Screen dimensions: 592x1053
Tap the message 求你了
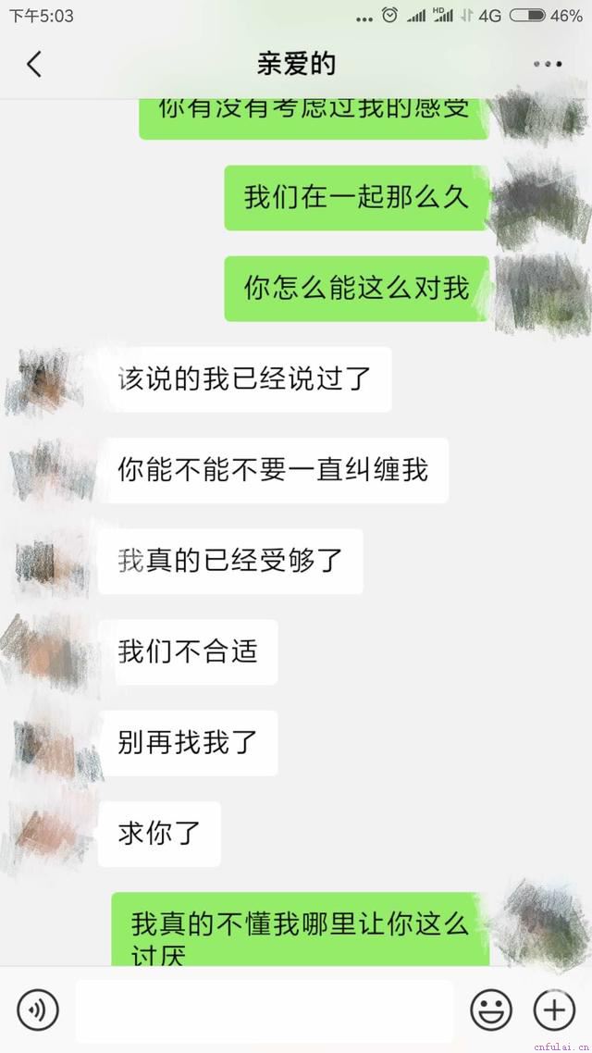point(160,834)
